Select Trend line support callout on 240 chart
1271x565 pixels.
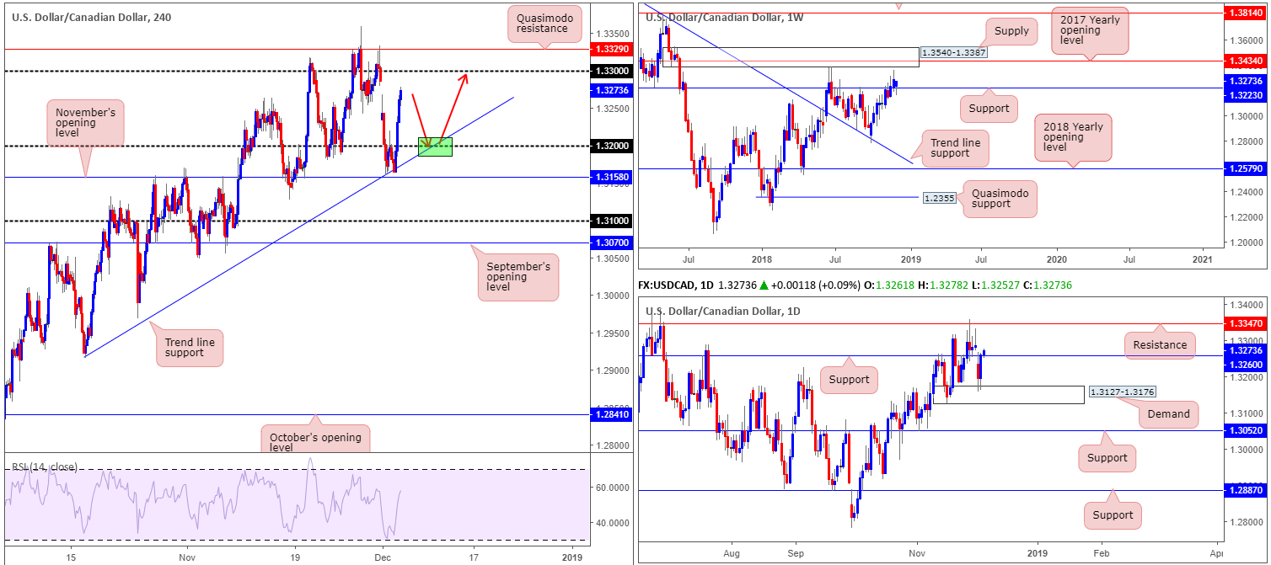pyautogui.click(x=190, y=348)
